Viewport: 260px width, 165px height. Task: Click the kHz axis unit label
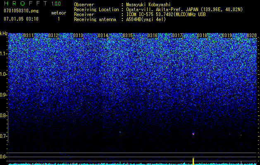4,33
